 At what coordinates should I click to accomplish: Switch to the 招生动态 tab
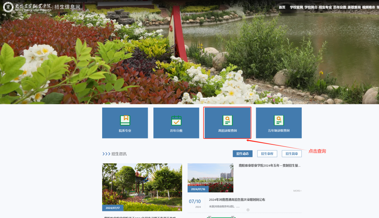[x=243, y=154]
